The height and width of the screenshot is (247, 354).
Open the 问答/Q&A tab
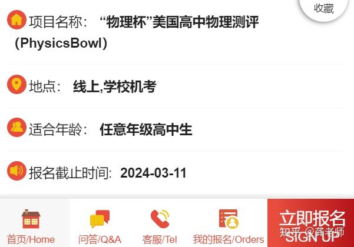(100, 223)
